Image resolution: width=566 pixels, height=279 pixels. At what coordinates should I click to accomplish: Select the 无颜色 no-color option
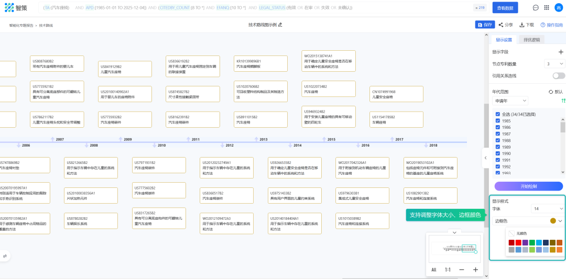pos(517,233)
